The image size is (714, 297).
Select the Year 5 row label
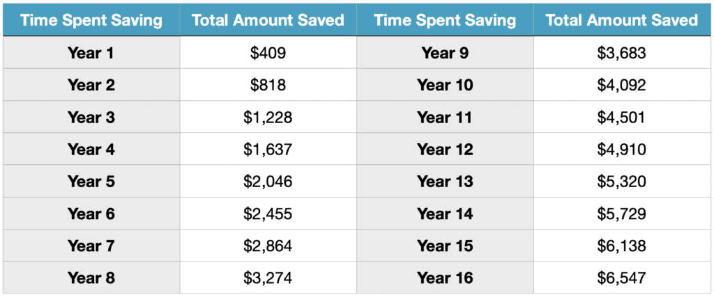(91, 182)
